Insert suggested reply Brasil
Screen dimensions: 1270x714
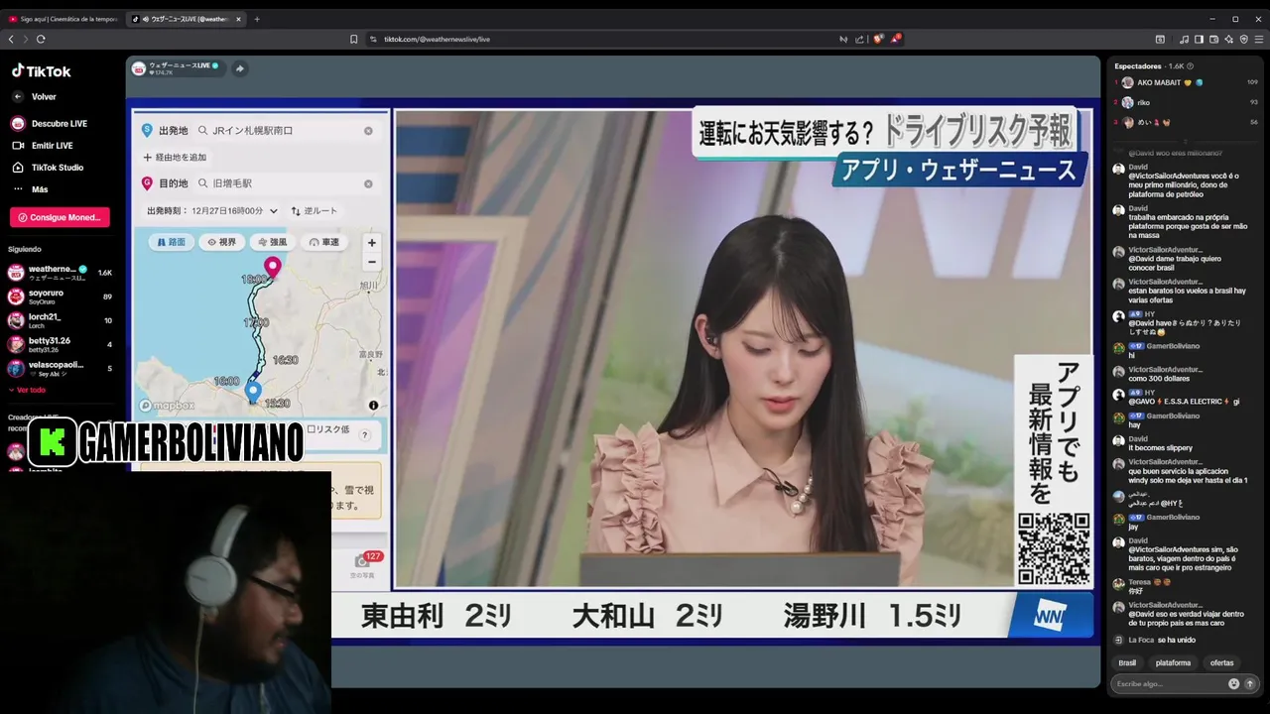pos(1127,662)
